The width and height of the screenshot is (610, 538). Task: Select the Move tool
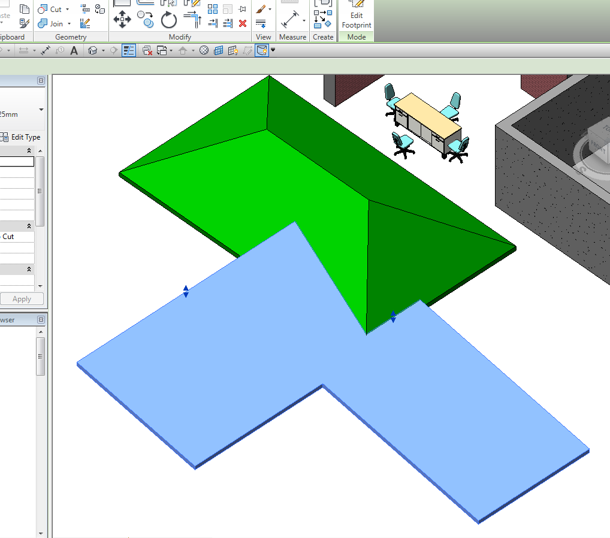tap(122, 19)
